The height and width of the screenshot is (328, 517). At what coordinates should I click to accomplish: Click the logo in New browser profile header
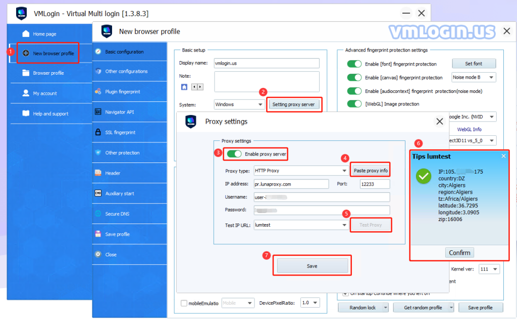107,31
